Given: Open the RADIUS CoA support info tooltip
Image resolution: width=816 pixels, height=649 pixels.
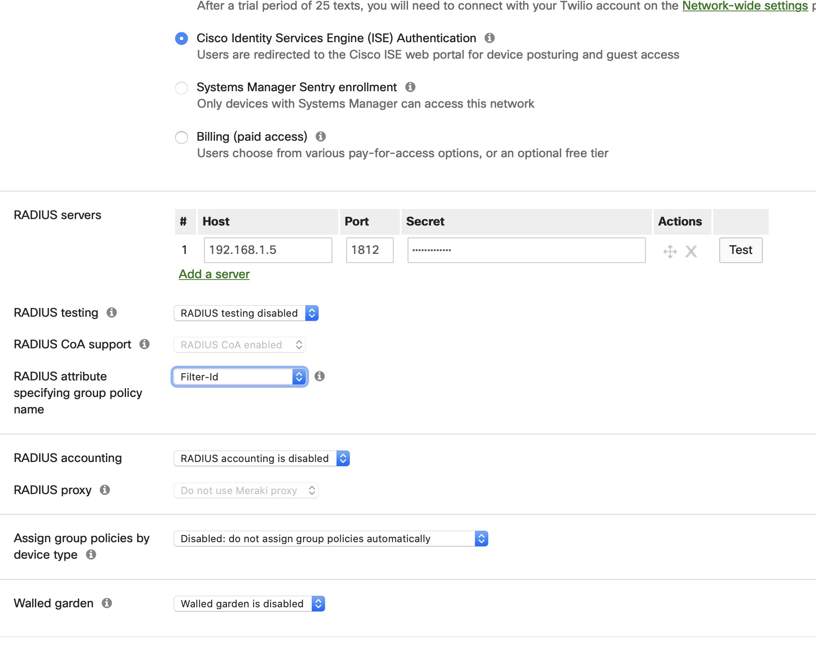Looking at the screenshot, I should (x=145, y=344).
